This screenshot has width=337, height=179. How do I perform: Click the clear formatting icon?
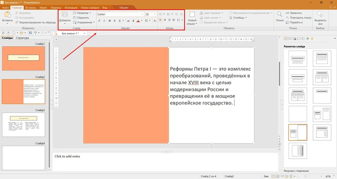pyautogui.click(x=155, y=21)
